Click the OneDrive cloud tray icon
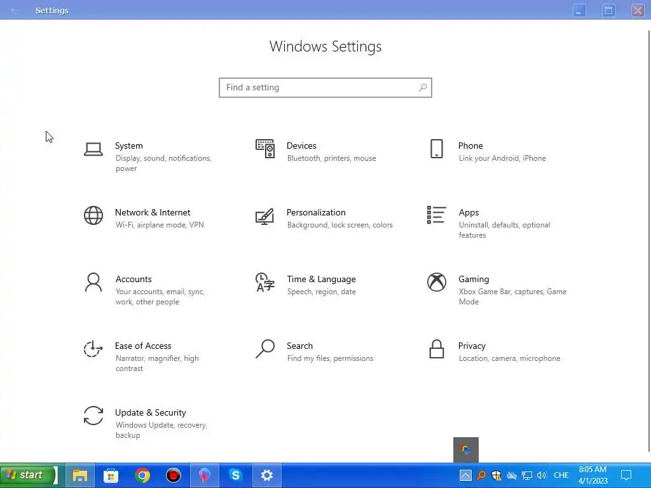Image resolution: width=651 pixels, height=488 pixels. [512, 475]
